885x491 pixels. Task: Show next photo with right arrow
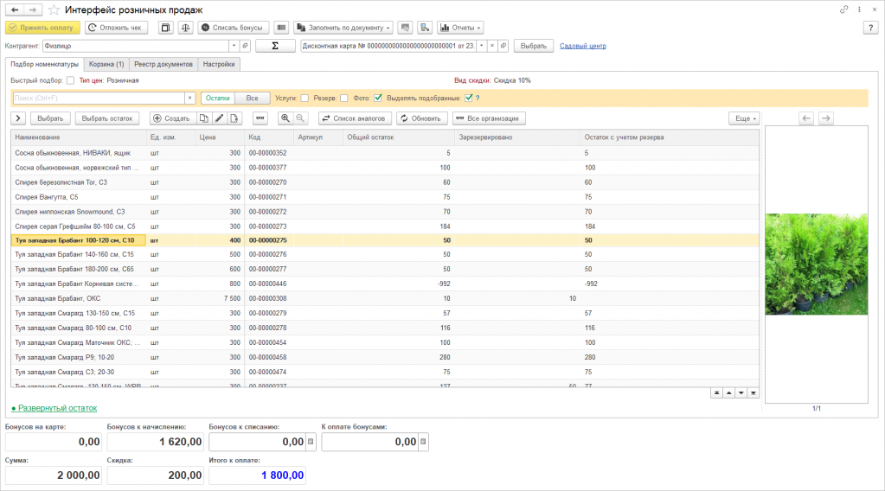pos(825,118)
